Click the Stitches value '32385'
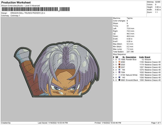This screenshot has width=162, height=125. coord(158,2)
